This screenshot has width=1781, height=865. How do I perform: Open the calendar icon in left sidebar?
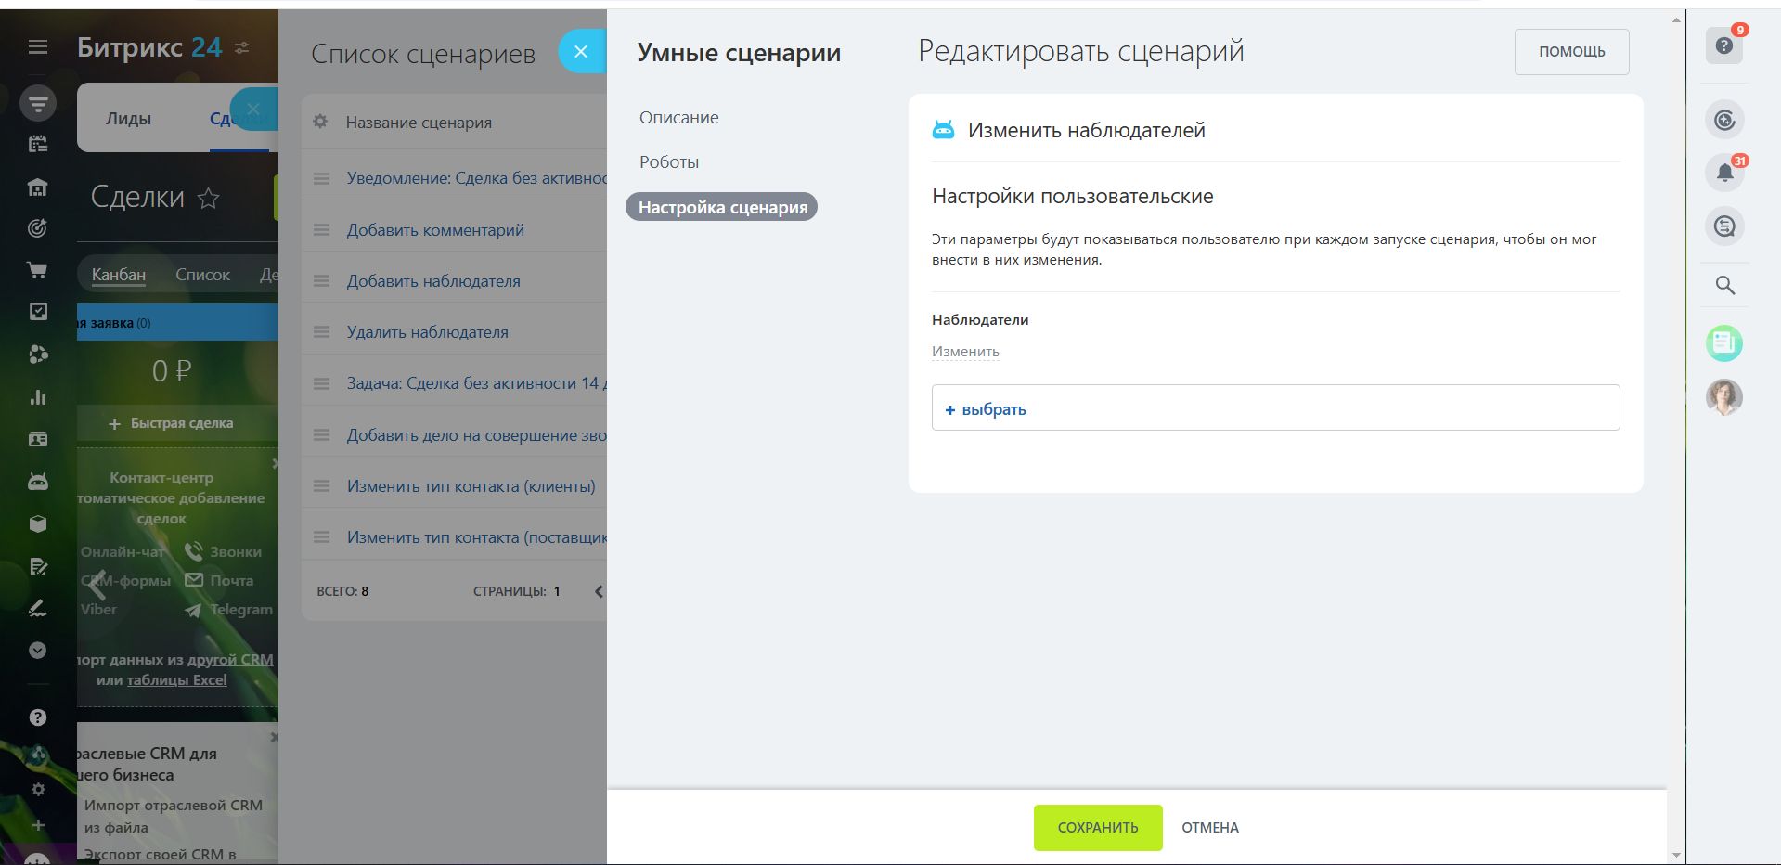point(38,144)
